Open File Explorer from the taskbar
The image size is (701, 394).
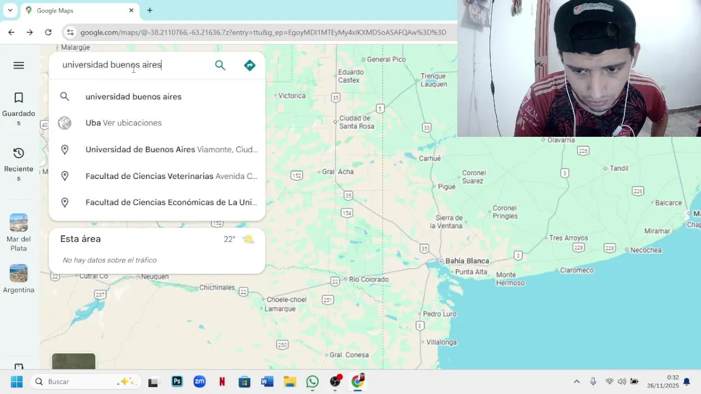click(x=290, y=381)
